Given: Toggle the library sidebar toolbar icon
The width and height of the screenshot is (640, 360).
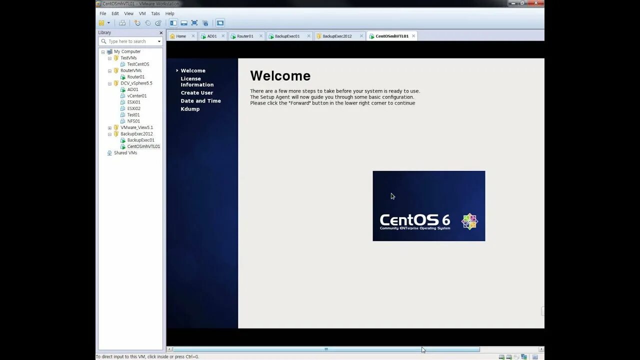Looking at the screenshot, I should click(x=173, y=23).
